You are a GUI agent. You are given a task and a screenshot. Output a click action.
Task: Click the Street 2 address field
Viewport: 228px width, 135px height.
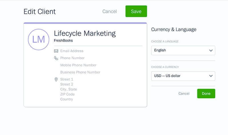(67, 84)
